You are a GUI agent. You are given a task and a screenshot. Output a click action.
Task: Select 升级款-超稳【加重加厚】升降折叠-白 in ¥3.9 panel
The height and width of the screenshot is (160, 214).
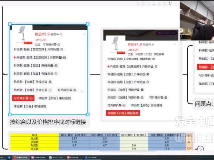click(40, 57)
